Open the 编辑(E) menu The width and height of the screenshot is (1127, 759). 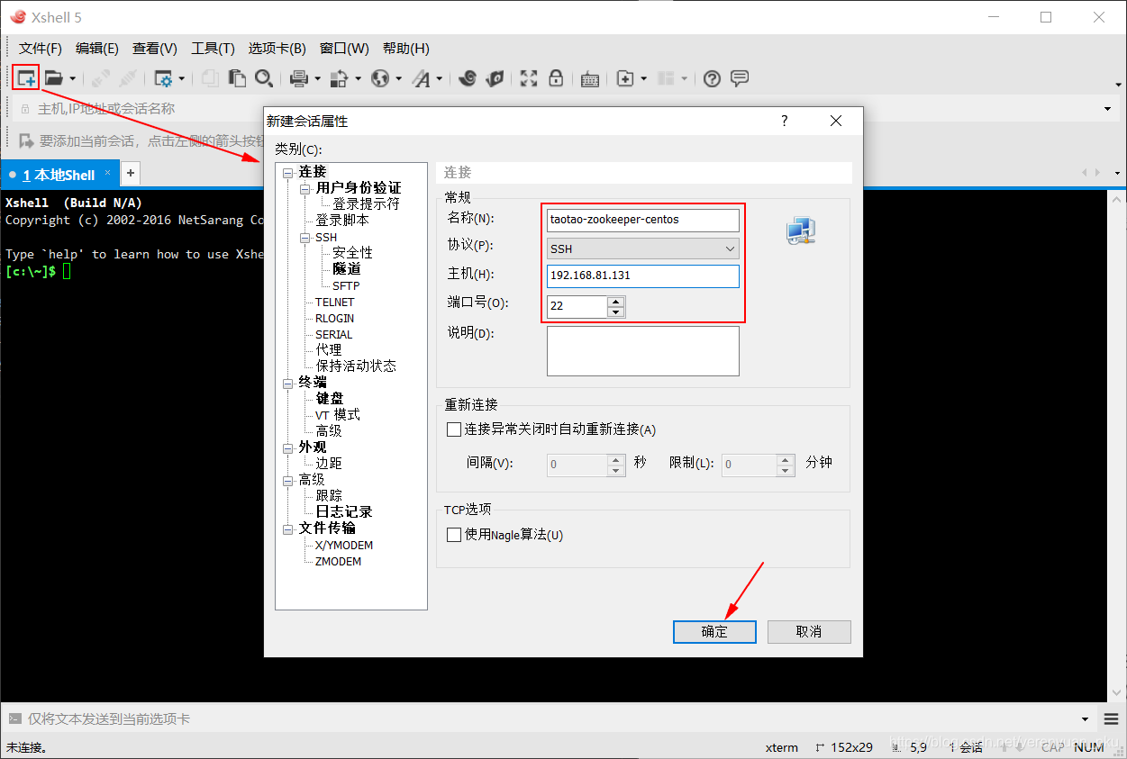coord(97,49)
